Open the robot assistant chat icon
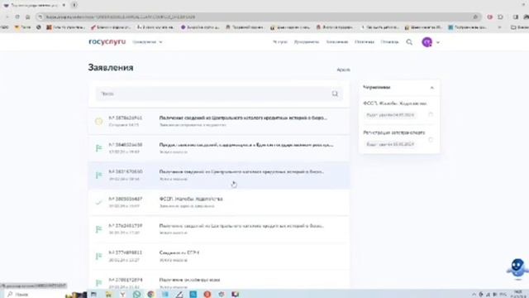 tap(517, 268)
